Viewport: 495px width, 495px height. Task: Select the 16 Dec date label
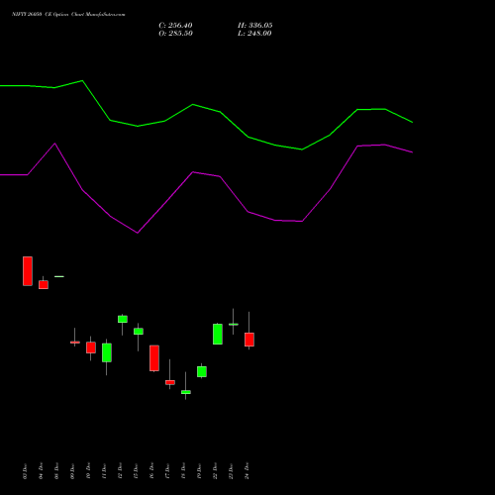(151, 471)
